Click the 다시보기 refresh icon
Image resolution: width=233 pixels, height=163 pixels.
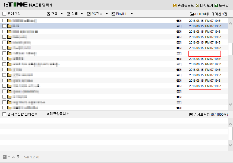[x=197, y=5]
